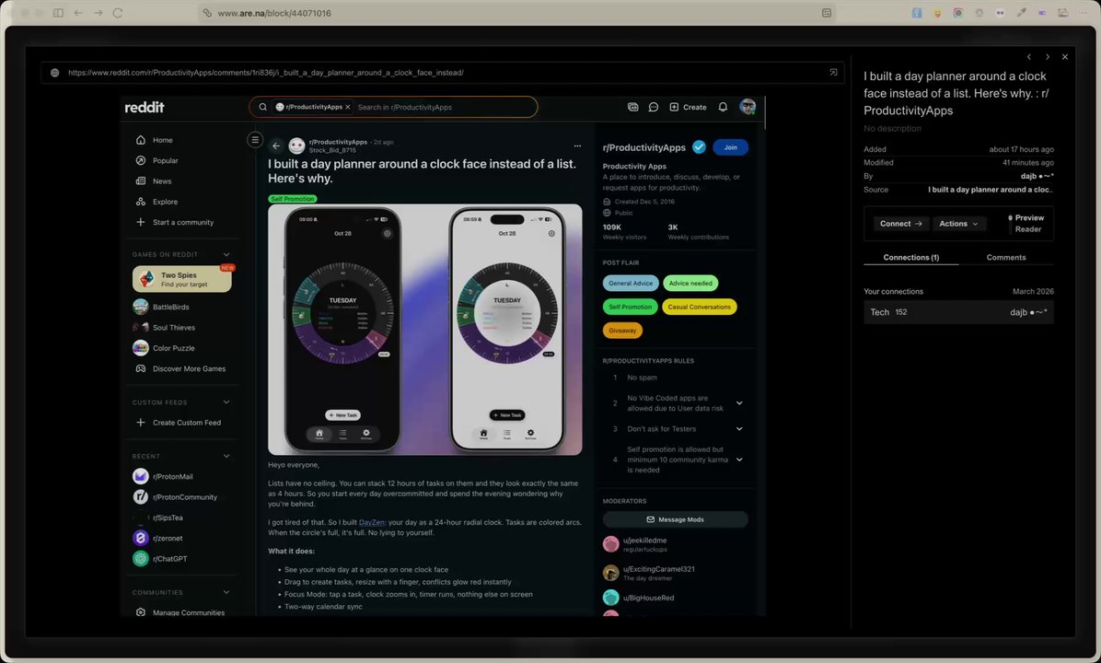Open Reddit user avatar menu
Image resolution: width=1101 pixels, height=663 pixels.
point(748,107)
